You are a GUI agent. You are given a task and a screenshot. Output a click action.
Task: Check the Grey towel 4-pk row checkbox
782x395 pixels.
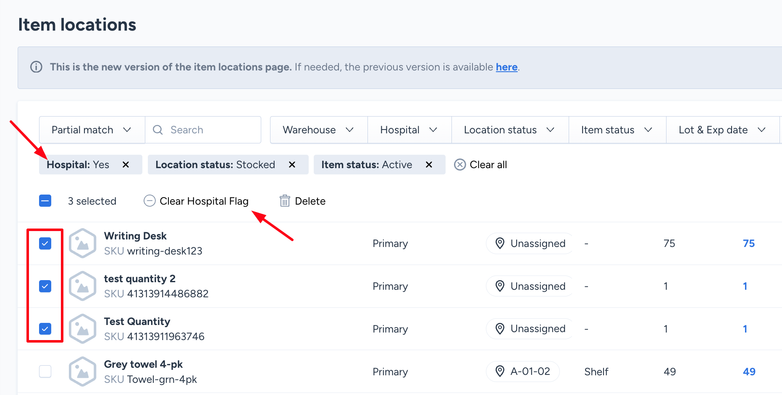(45, 372)
